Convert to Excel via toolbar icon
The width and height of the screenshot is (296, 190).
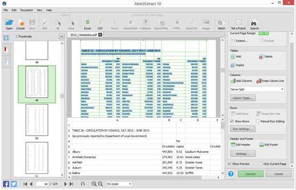pyautogui.click(x=87, y=24)
